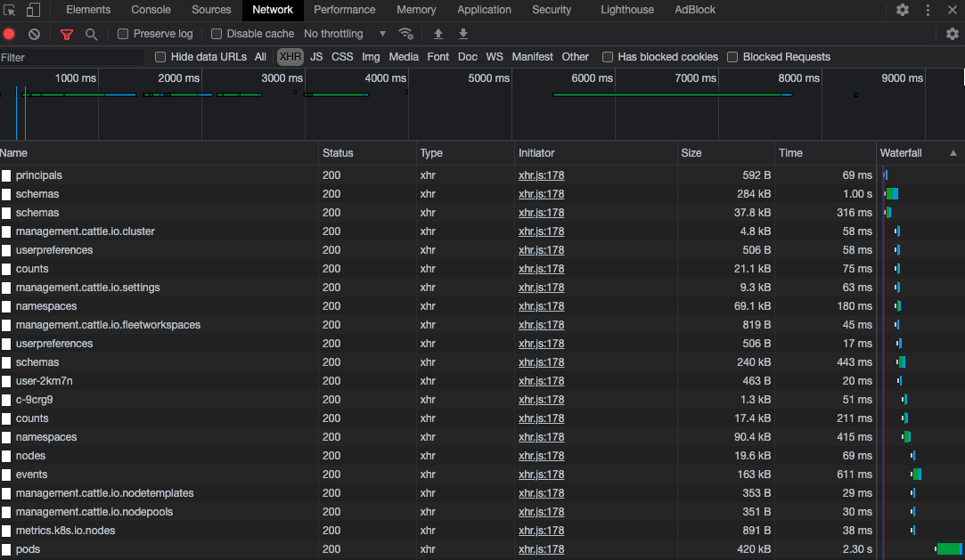Image resolution: width=965 pixels, height=560 pixels.
Task: Open the Security tab
Action: point(552,10)
